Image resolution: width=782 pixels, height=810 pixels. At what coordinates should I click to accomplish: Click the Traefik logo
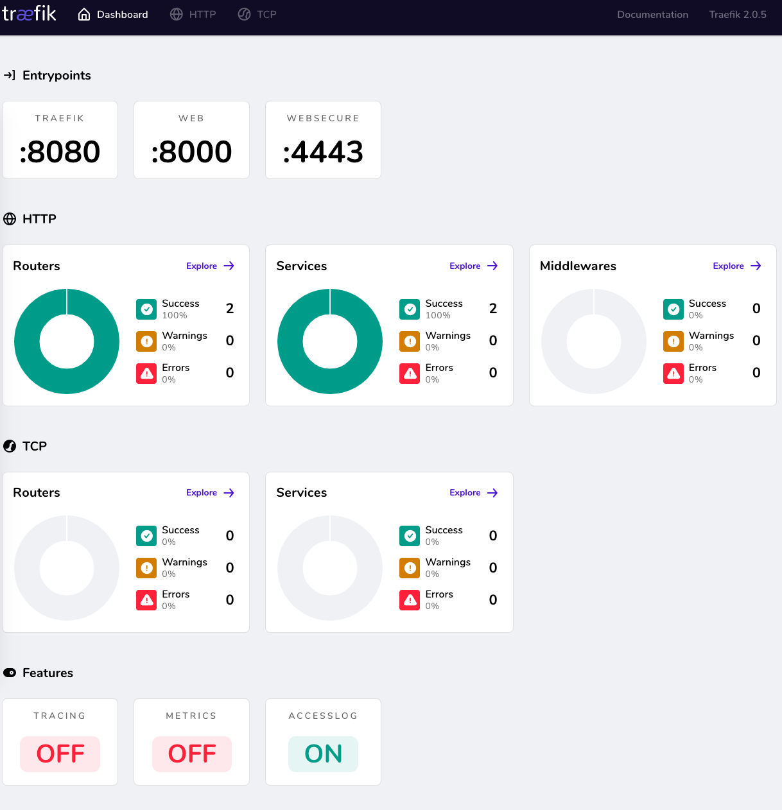click(30, 13)
